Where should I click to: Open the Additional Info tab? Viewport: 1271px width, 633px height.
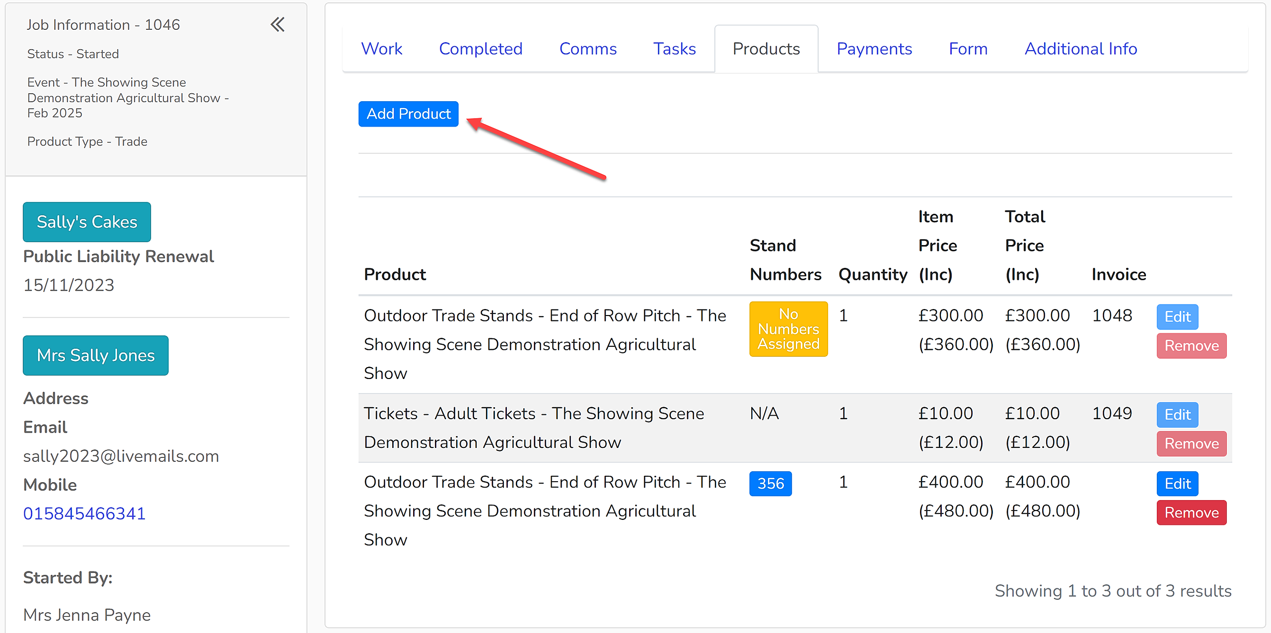tap(1081, 49)
